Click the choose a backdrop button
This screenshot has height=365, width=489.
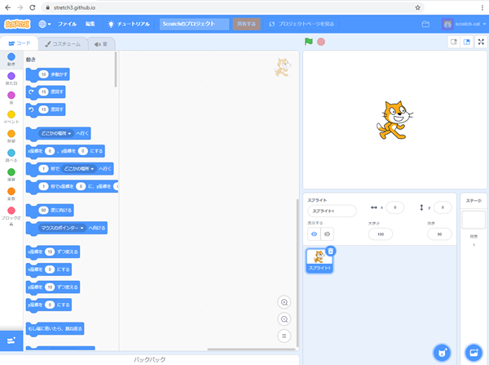coord(474,353)
